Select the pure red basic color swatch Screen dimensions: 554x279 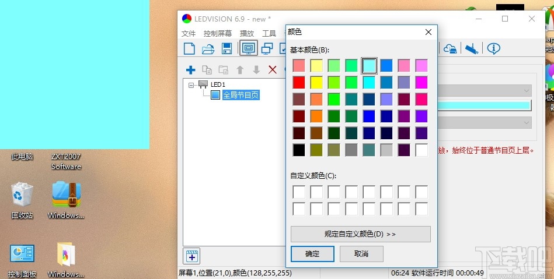point(298,83)
